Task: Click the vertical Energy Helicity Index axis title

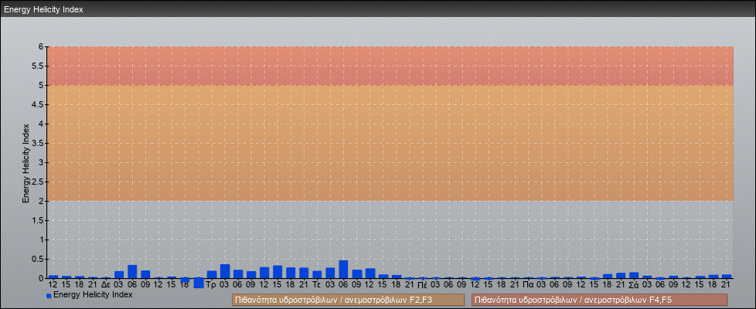Action: point(26,162)
